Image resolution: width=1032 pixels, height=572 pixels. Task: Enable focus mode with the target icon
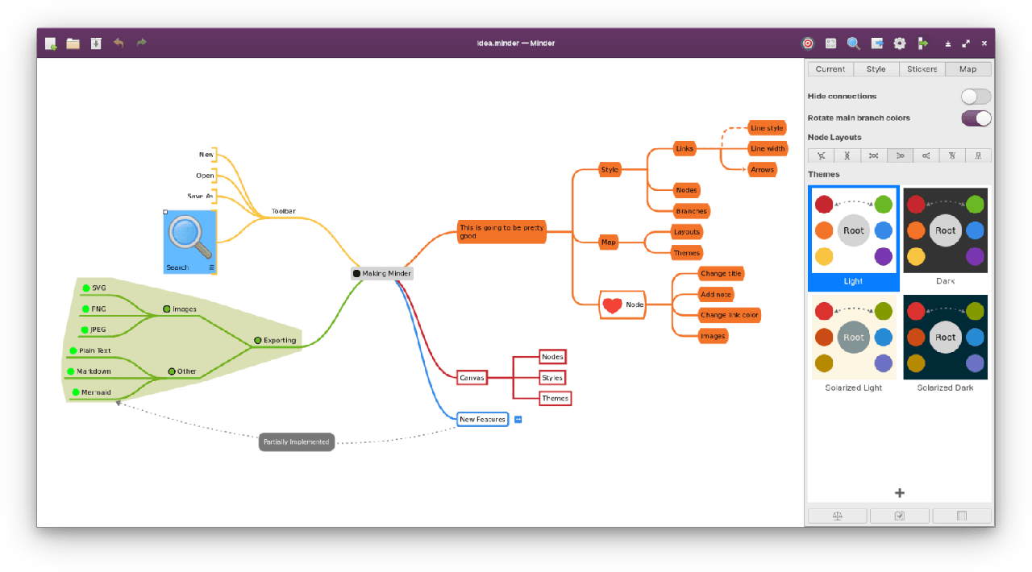(807, 44)
